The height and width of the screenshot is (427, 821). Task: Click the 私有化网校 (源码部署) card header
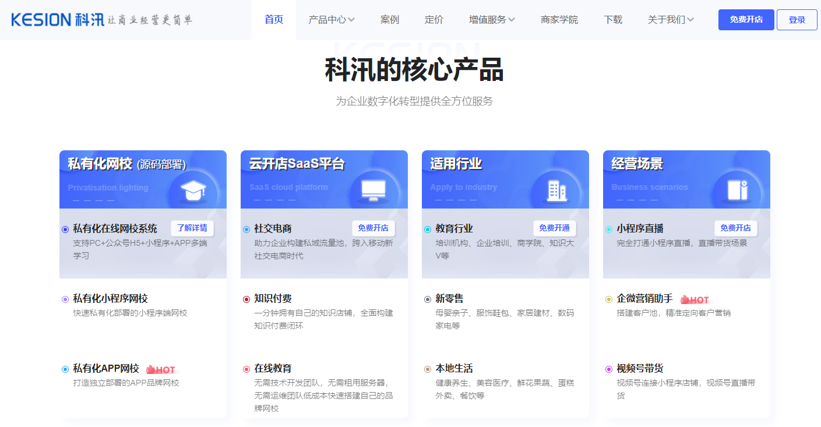click(143, 179)
